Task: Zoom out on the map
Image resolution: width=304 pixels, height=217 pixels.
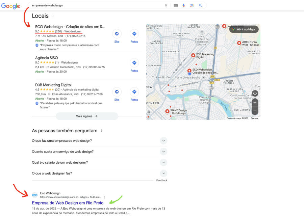Action: tap(255, 111)
